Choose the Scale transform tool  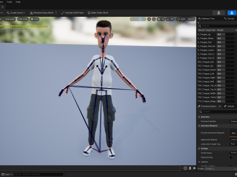coord(144,19)
